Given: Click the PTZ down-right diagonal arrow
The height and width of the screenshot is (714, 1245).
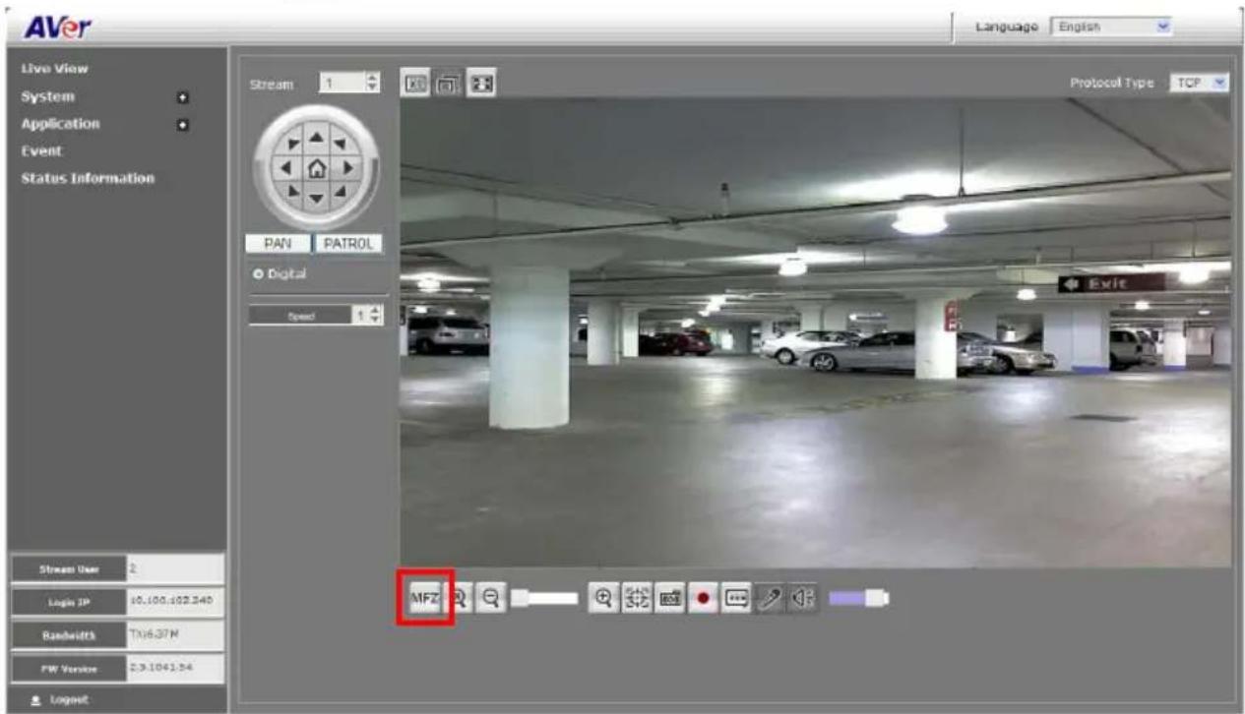Looking at the screenshot, I should pos(341,193).
